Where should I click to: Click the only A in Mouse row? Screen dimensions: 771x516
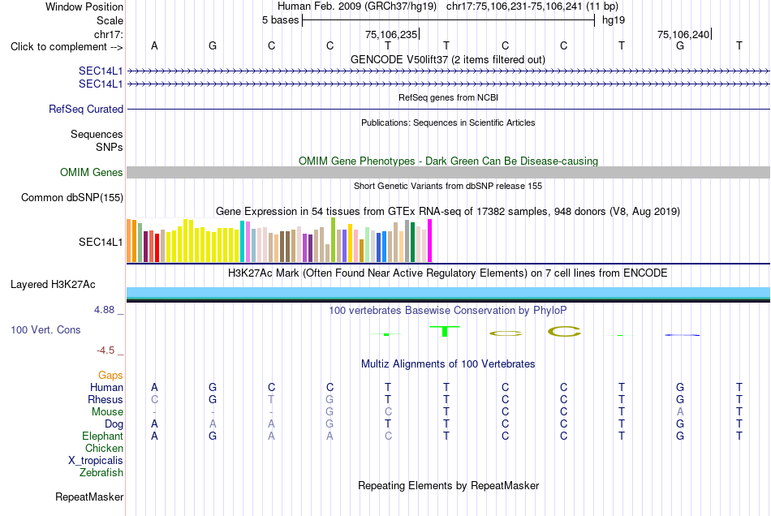coord(680,411)
